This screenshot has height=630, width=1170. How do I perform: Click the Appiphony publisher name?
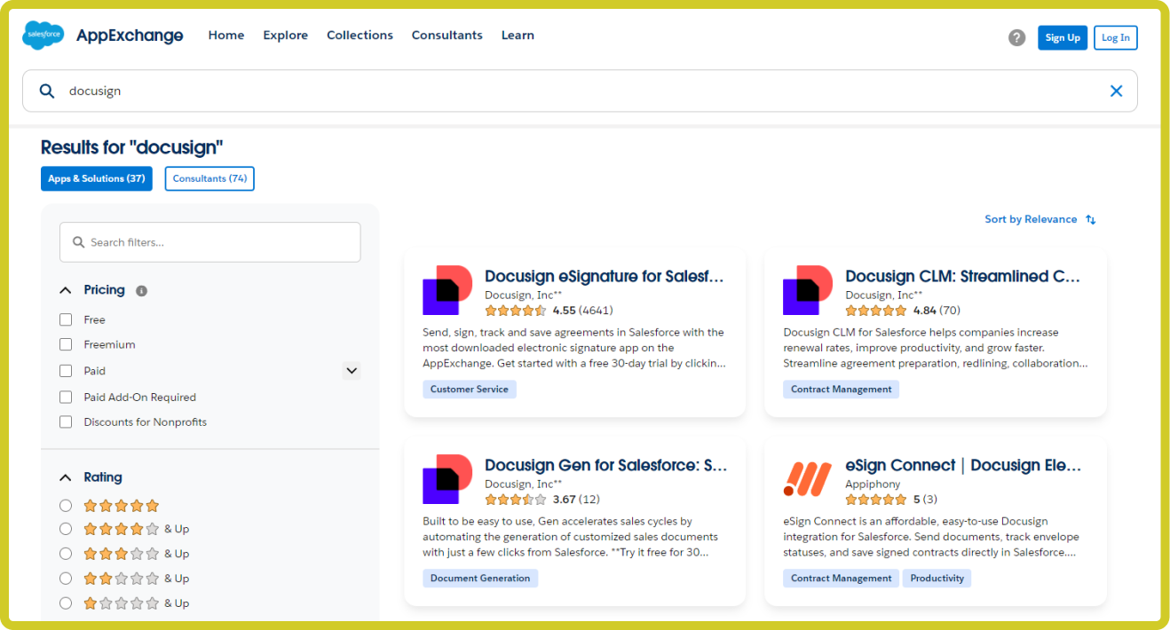(x=874, y=484)
